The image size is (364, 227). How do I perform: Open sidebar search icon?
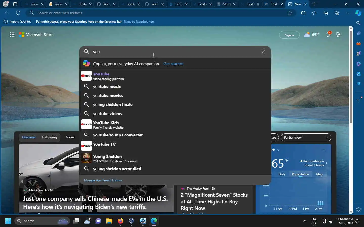point(358,23)
